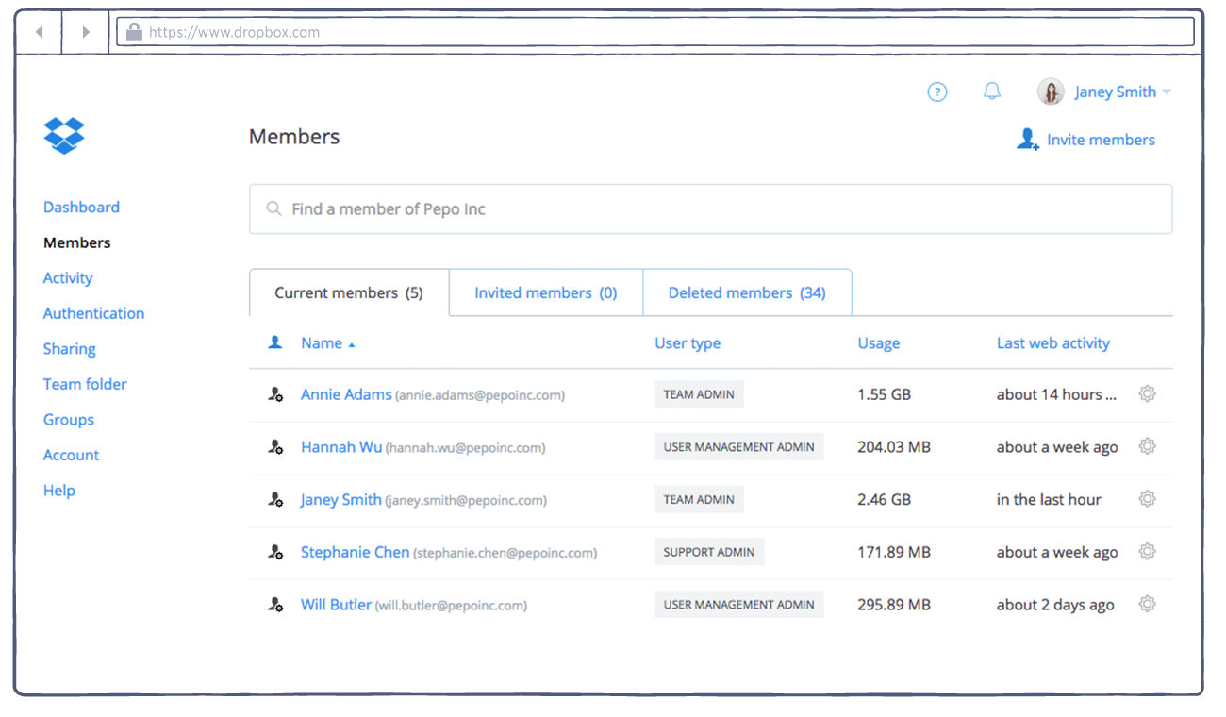Click the browser back arrow button
Viewport: 1226px width, 717px height.
tap(40, 32)
